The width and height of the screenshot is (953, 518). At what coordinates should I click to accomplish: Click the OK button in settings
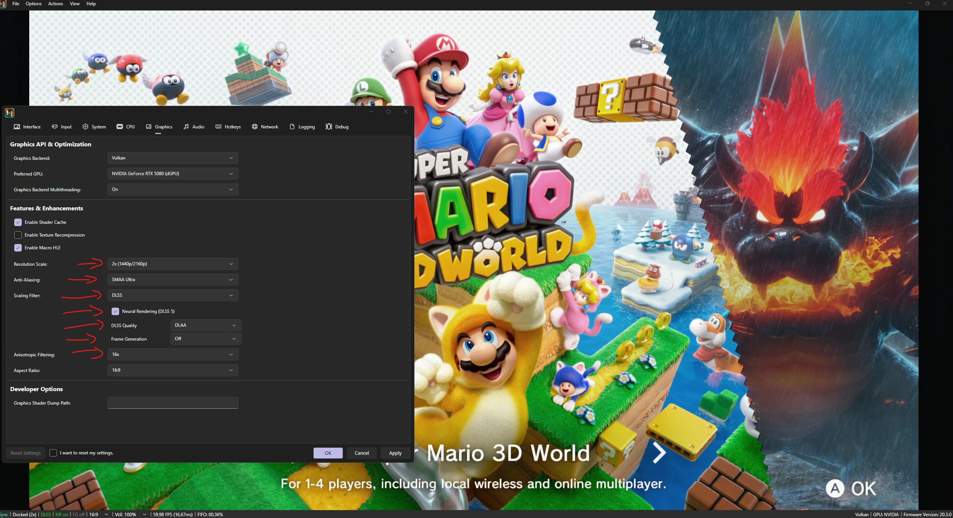tap(328, 453)
